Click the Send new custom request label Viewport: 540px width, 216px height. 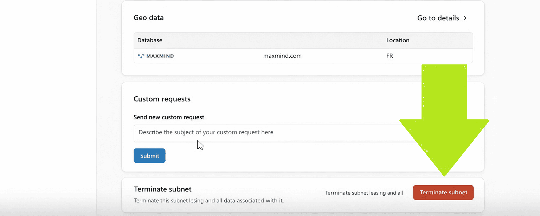pyautogui.click(x=169, y=117)
